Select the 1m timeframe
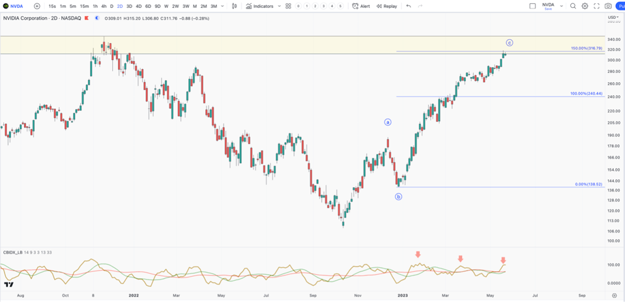Image resolution: width=625 pixels, height=303 pixels. (x=63, y=7)
